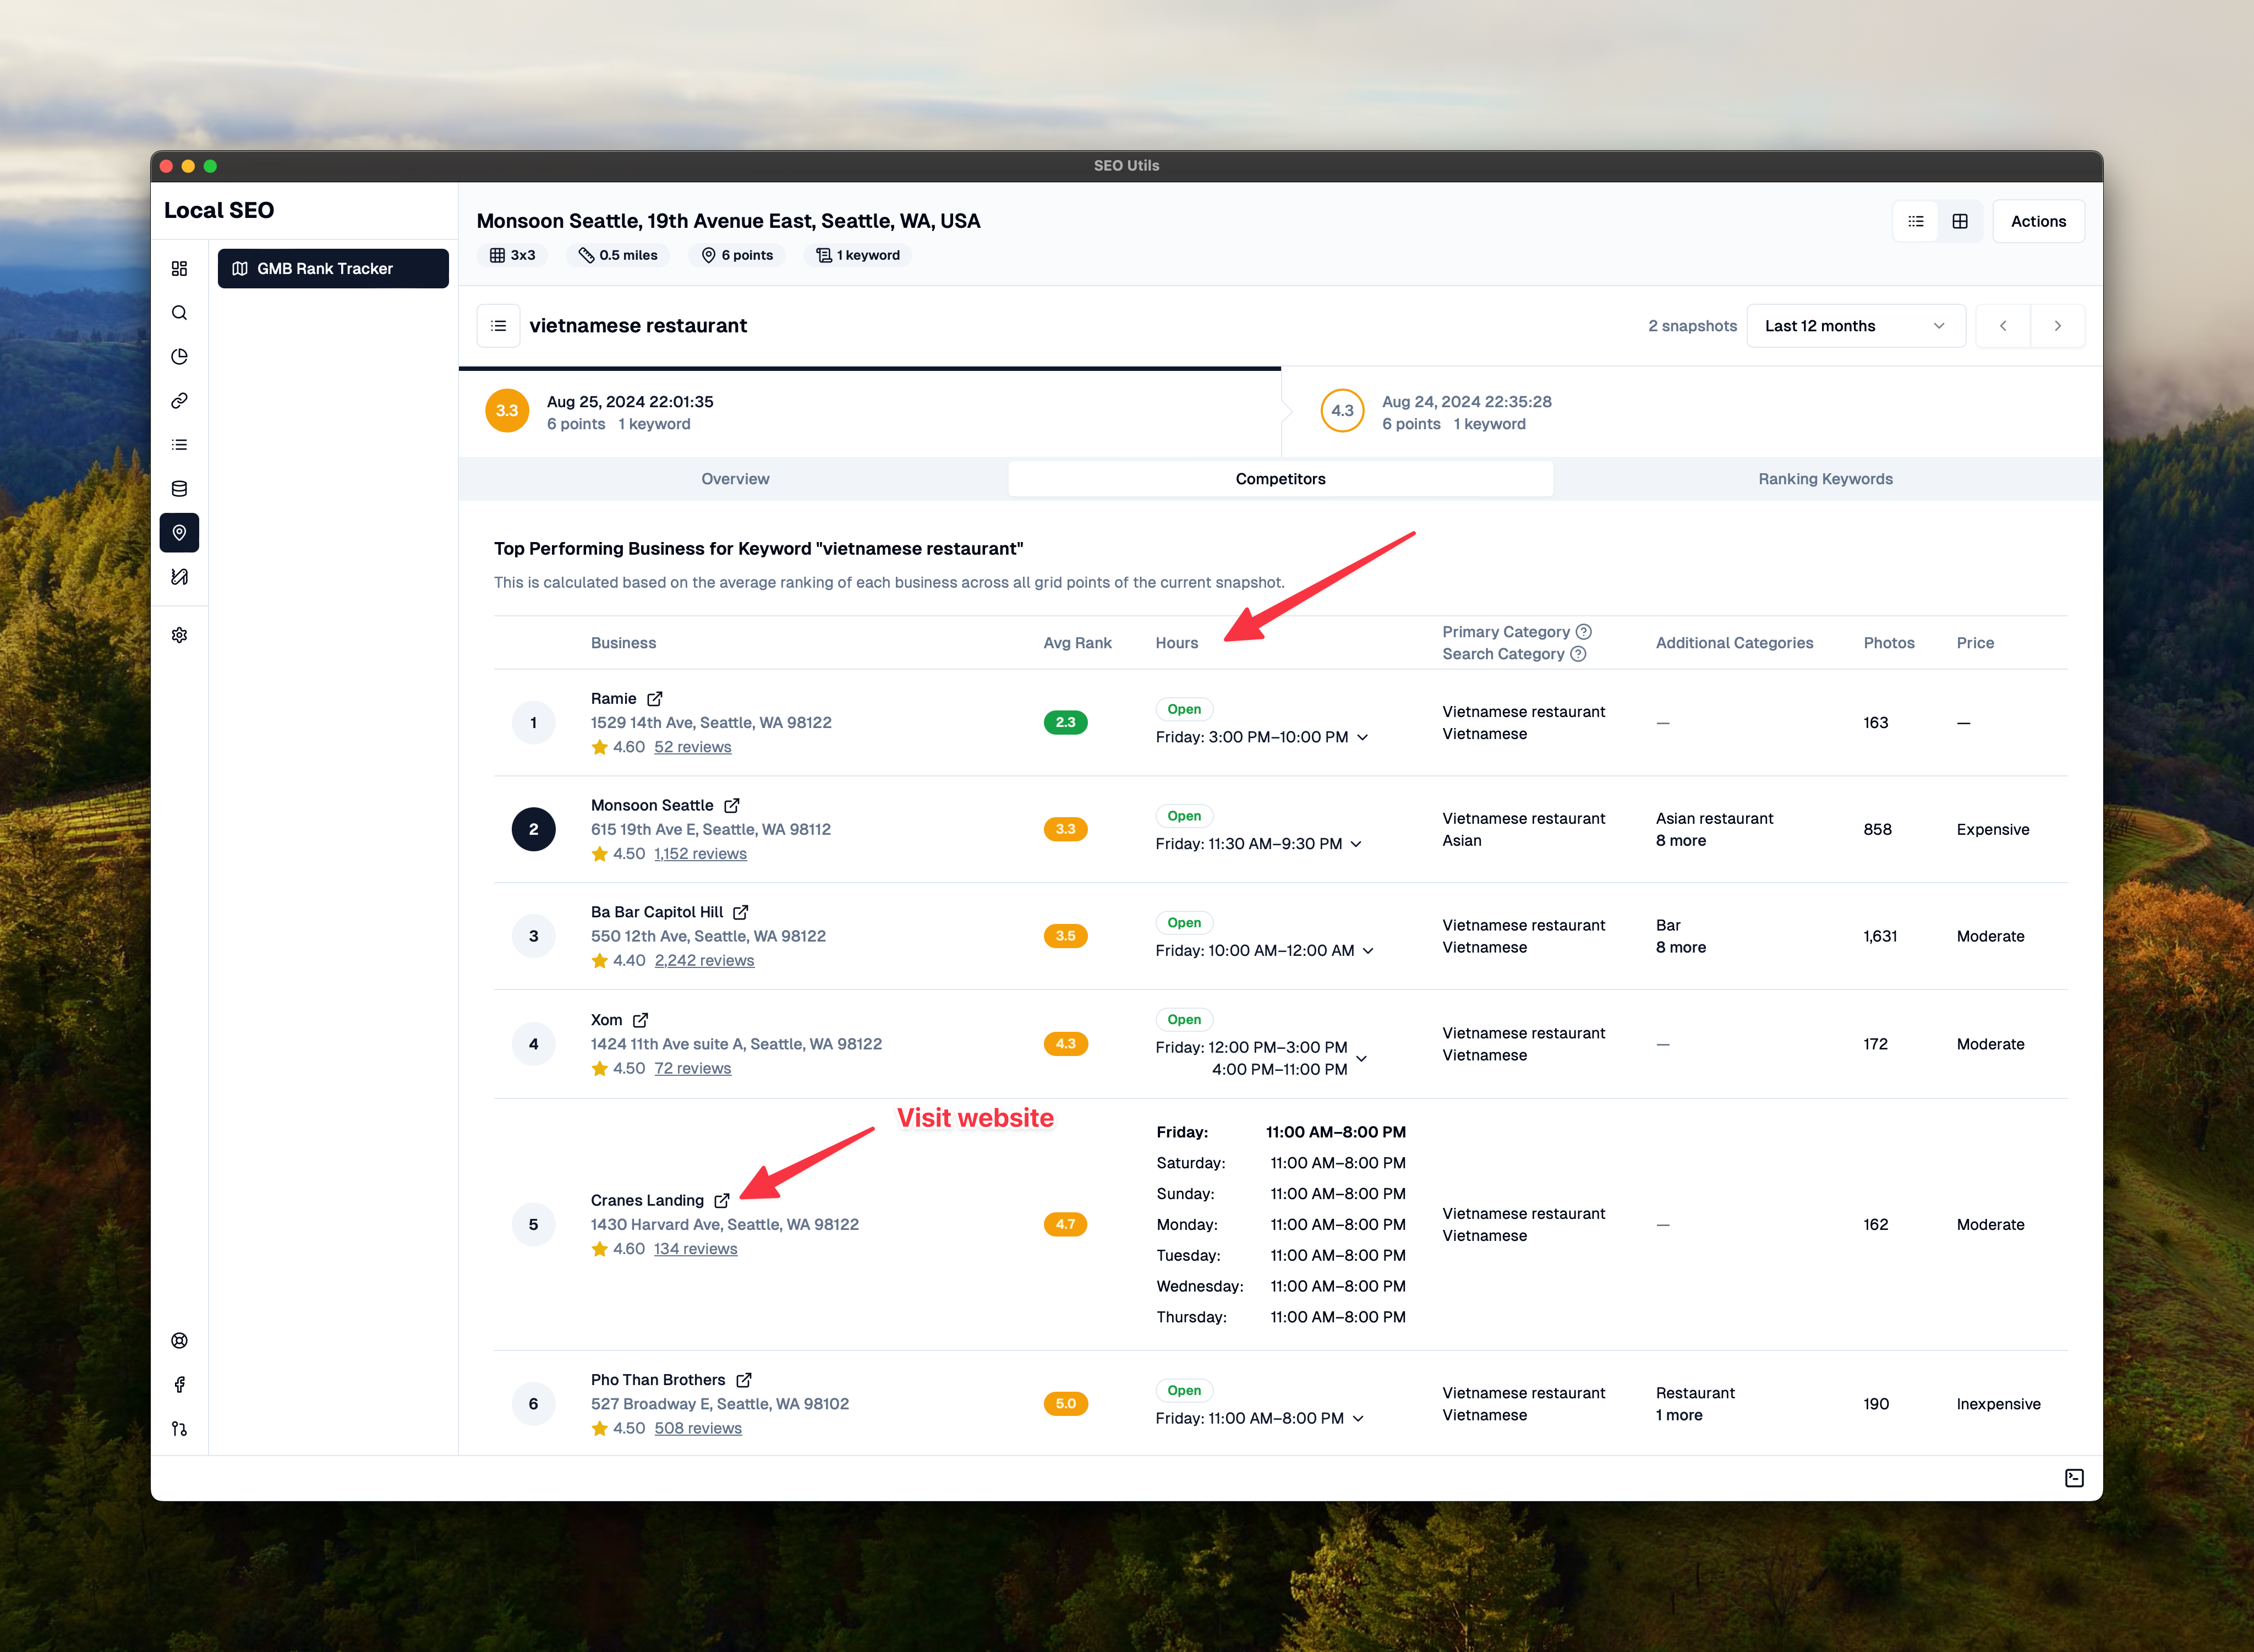The height and width of the screenshot is (1652, 2254).
Task: Open Monsoon Seattle's 1,152 reviews link
Action: point(700,854)
